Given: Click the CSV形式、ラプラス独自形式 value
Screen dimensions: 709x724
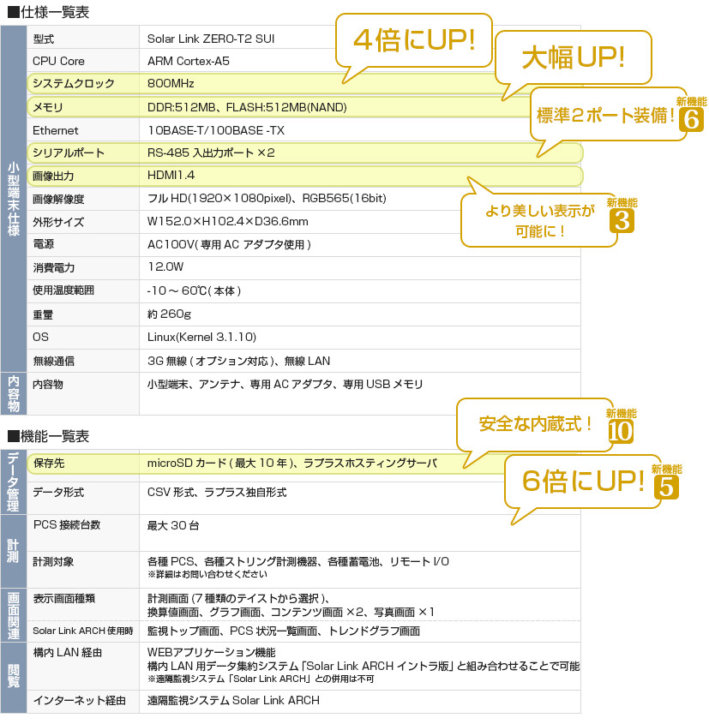Looking at the screenshot, I should tap(217, 492).
